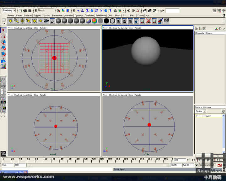Open Shading menu in top viewport

point(18,28)
